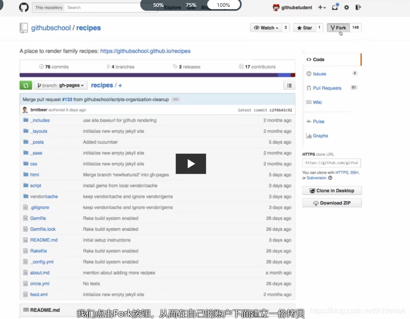410x319 pixels.
Task: Click the githubstudent avatar
Action: 276,7
